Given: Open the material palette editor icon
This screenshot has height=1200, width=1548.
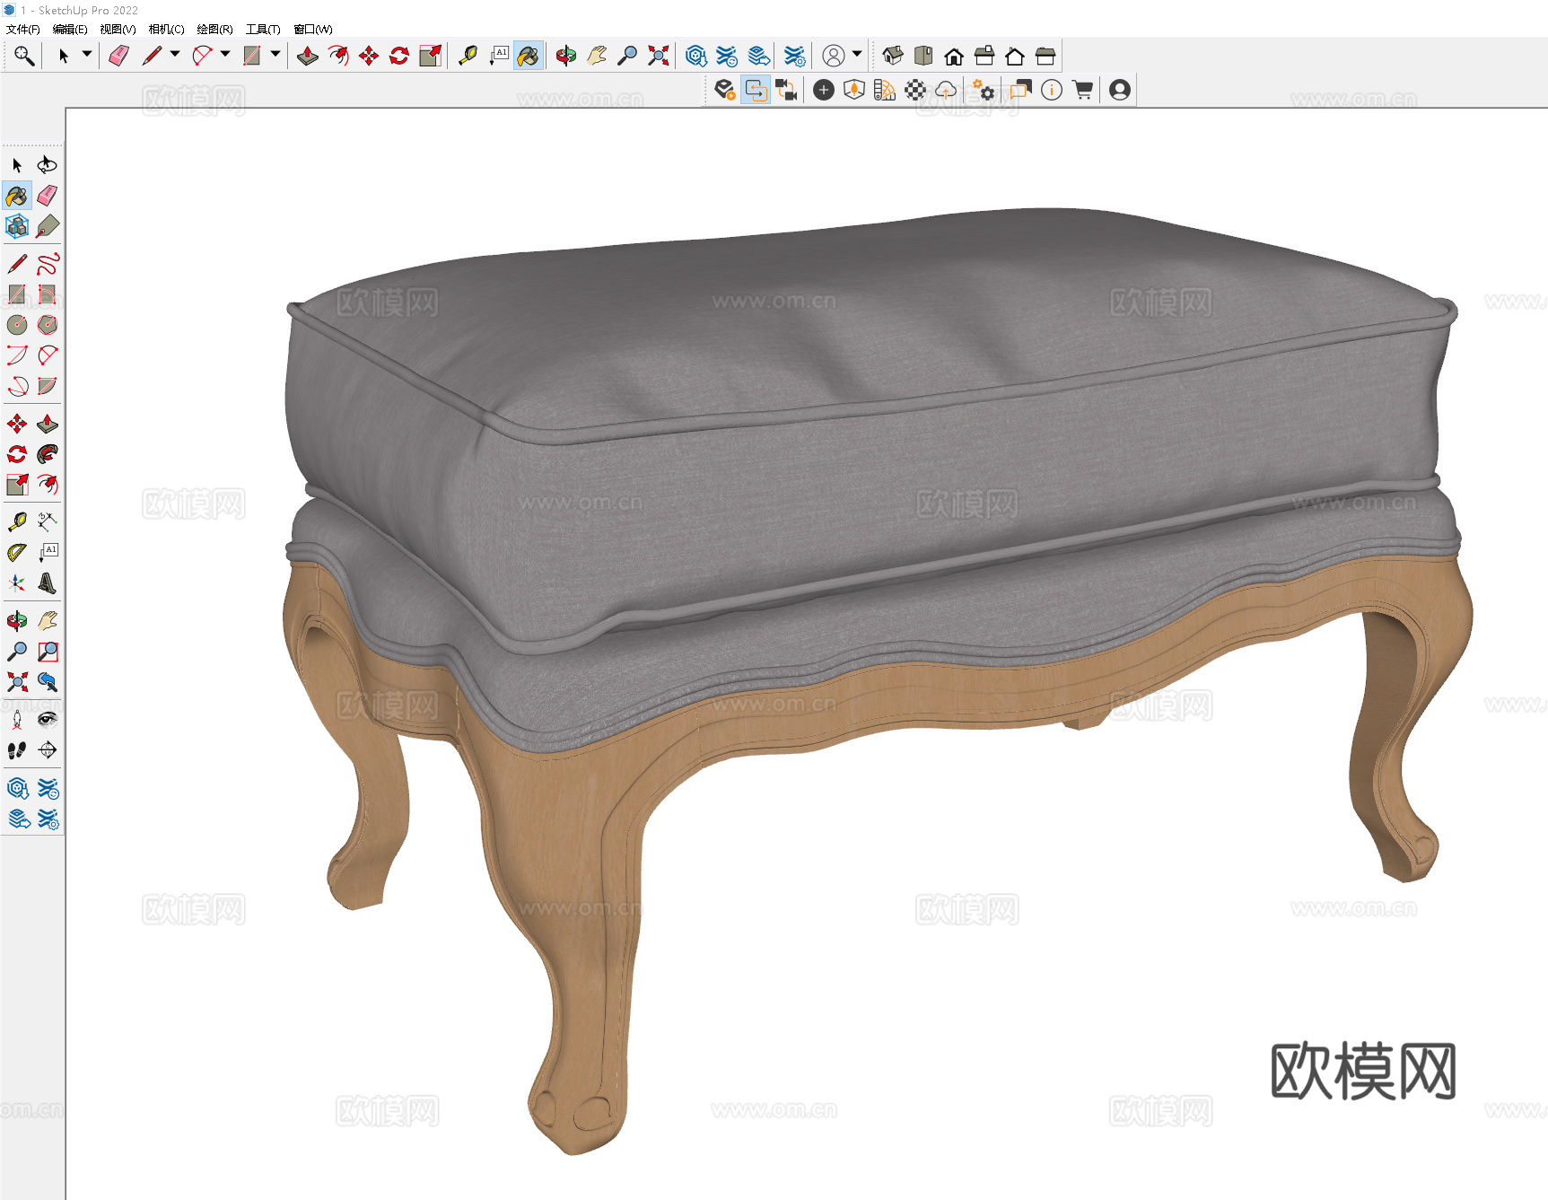Looking at the screenshot, I should pos(885,90).
